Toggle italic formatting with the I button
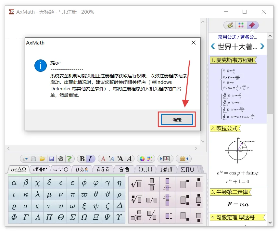 coord(90,159)
